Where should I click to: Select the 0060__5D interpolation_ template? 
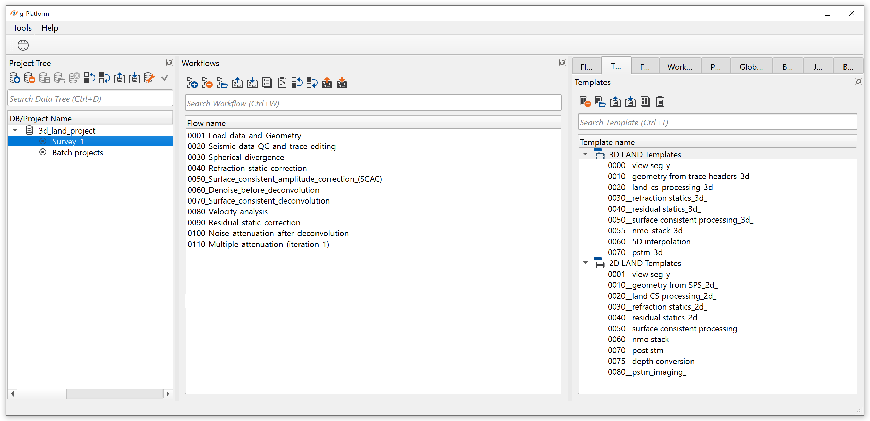pyautogui.click(x=651, y=242)
